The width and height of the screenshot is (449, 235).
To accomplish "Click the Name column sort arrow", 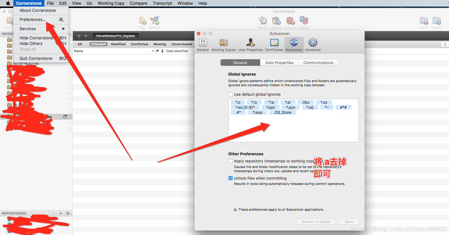I will pyautogui.click(x=153, y=51).
